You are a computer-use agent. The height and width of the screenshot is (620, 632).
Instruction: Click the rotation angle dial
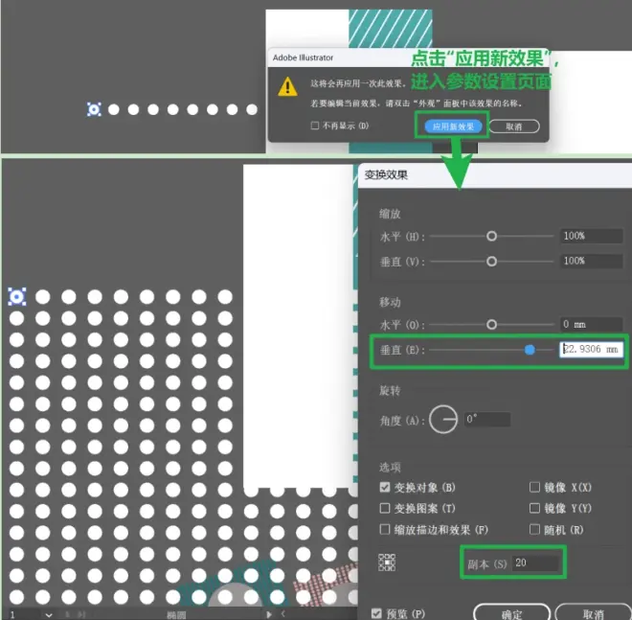[x=443, y=419]
